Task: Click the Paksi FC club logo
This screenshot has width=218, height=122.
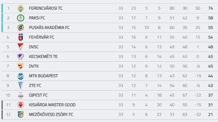Action: 21,18
